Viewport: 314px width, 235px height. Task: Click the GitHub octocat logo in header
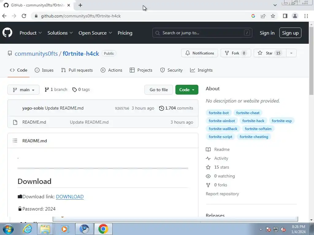pyautogui.click(x=7, y=32)
